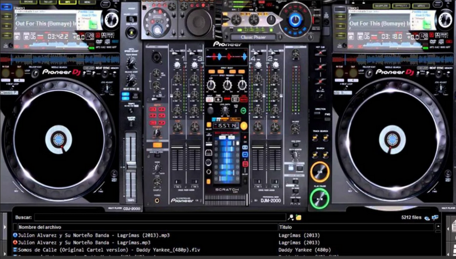The height and width of the screenshot is (259, 456).
Task: Click the search icon beside the Buscar field
Action: coord(290,218)
